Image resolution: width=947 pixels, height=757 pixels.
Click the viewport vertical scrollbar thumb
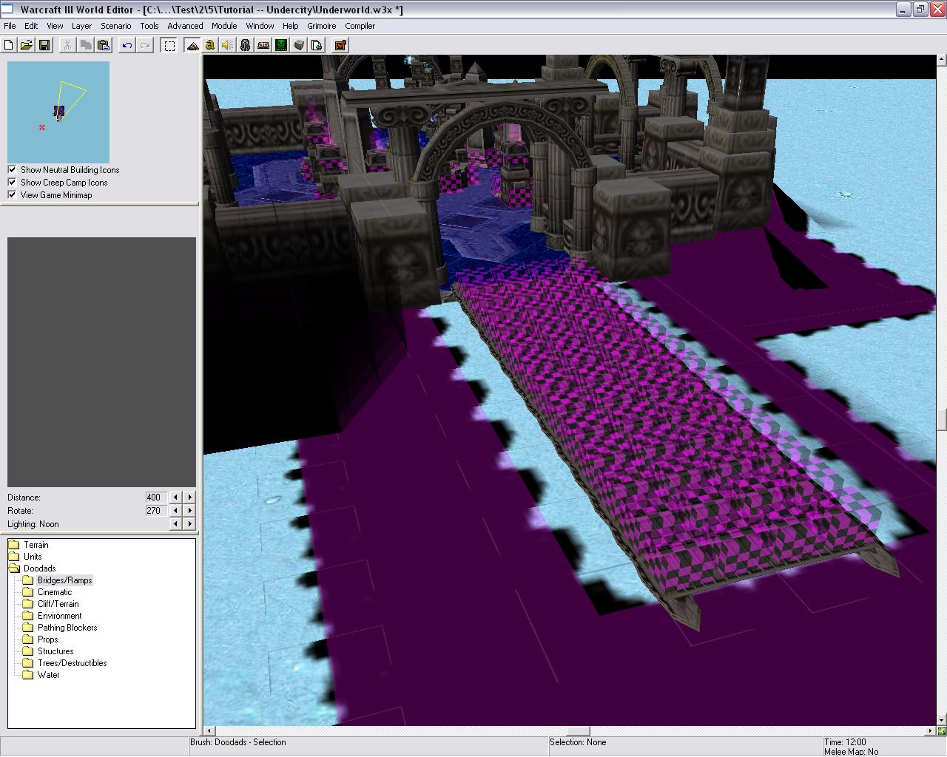click(942, 421)
